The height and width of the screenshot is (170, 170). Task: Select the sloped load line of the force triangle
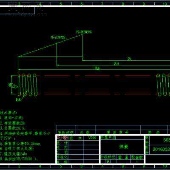point(50,46)
